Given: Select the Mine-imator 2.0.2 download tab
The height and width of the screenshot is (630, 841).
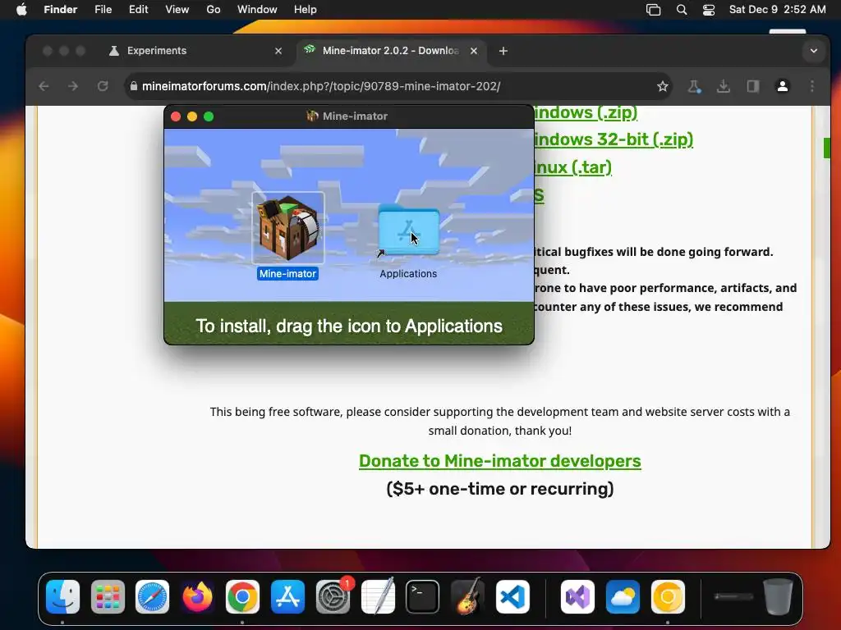Looking at the screenshot, I should pyautogui.click(x=391, y=51).
